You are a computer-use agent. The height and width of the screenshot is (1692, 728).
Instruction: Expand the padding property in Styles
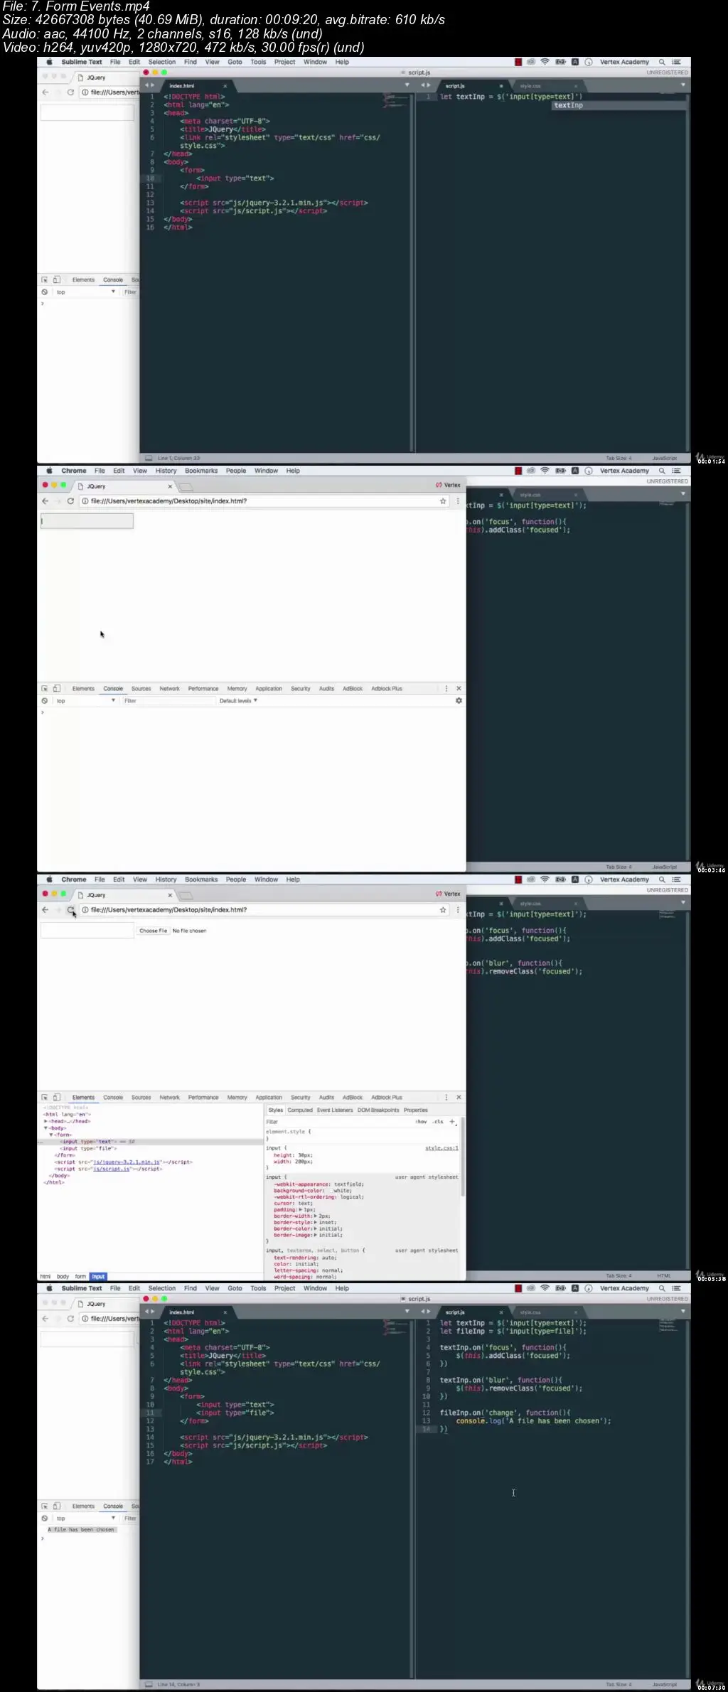coord(300,1209)
